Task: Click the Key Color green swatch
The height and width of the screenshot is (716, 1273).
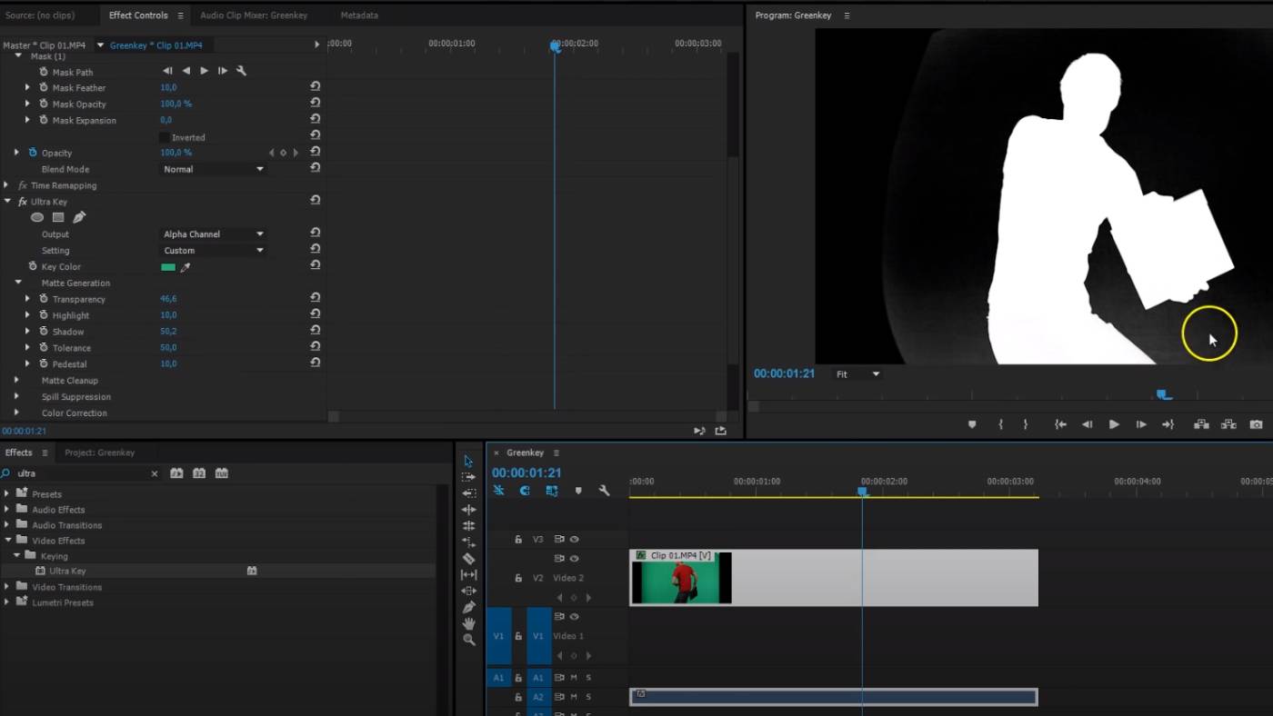Action: [x=168, y=267]
